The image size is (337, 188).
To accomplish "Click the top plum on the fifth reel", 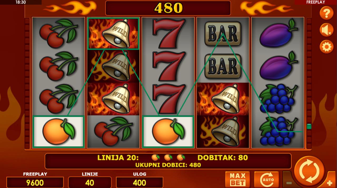I will click(x=278, y=33).
